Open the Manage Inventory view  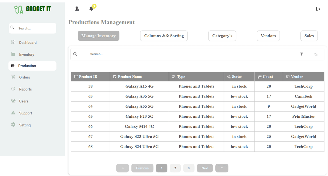(x=98, y=36)
